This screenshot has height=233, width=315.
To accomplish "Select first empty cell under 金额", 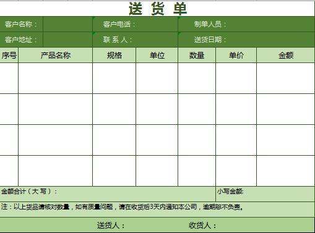I will point(286,78).
